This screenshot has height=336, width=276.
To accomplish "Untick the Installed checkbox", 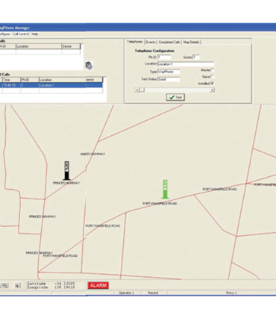I will click(x=213, y=83).
